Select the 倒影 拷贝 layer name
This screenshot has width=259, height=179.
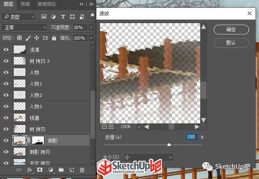coord(40,152)
